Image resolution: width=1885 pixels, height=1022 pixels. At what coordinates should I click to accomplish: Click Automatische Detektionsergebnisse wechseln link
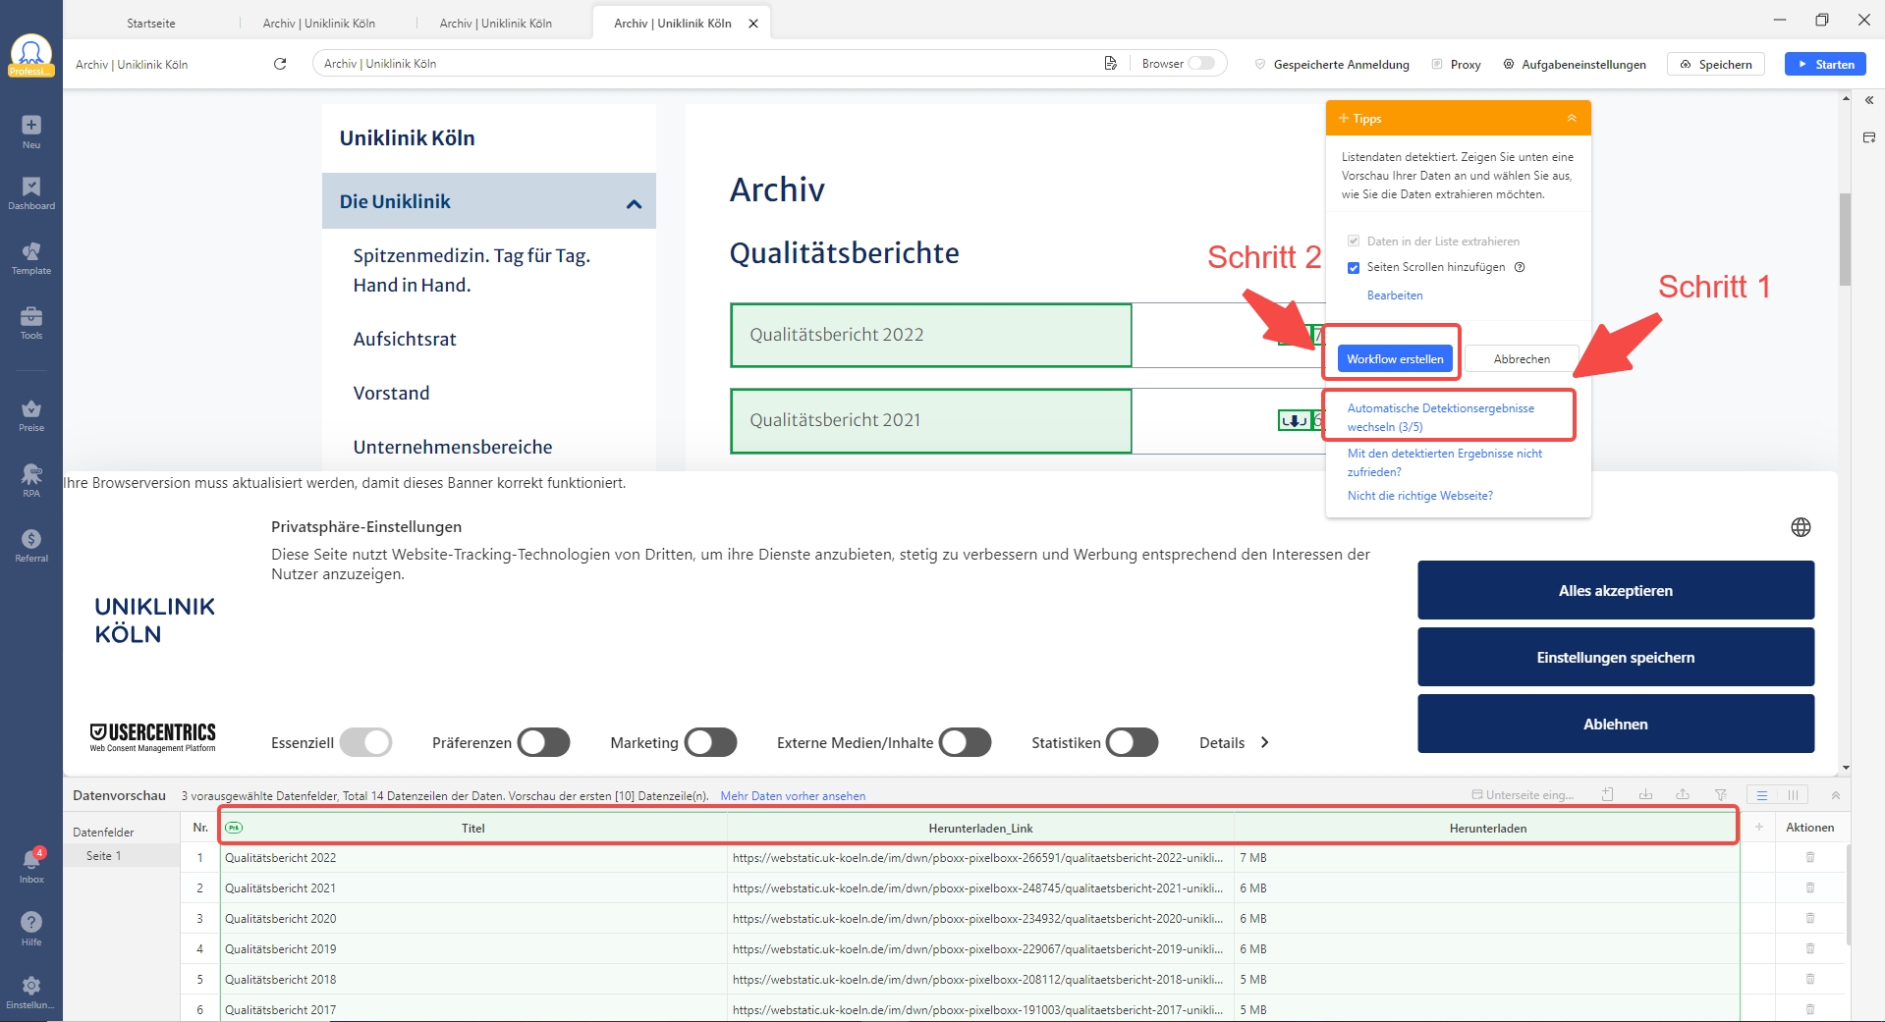pos(1441,417)
